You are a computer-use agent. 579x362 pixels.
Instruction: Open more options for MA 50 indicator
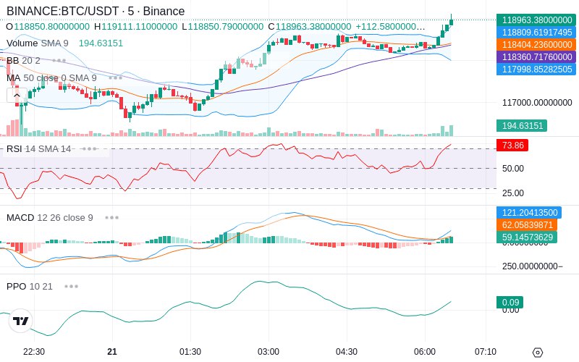coord(115,78)
